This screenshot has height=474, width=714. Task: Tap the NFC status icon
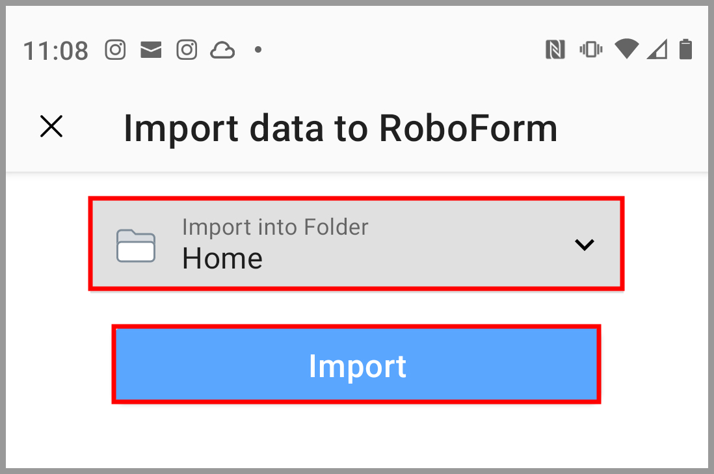555,49
